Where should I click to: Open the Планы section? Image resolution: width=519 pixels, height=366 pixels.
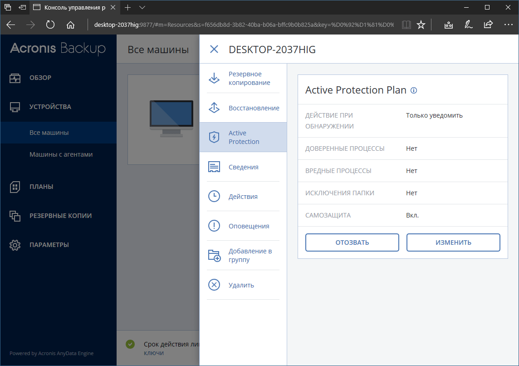point(41,187)
